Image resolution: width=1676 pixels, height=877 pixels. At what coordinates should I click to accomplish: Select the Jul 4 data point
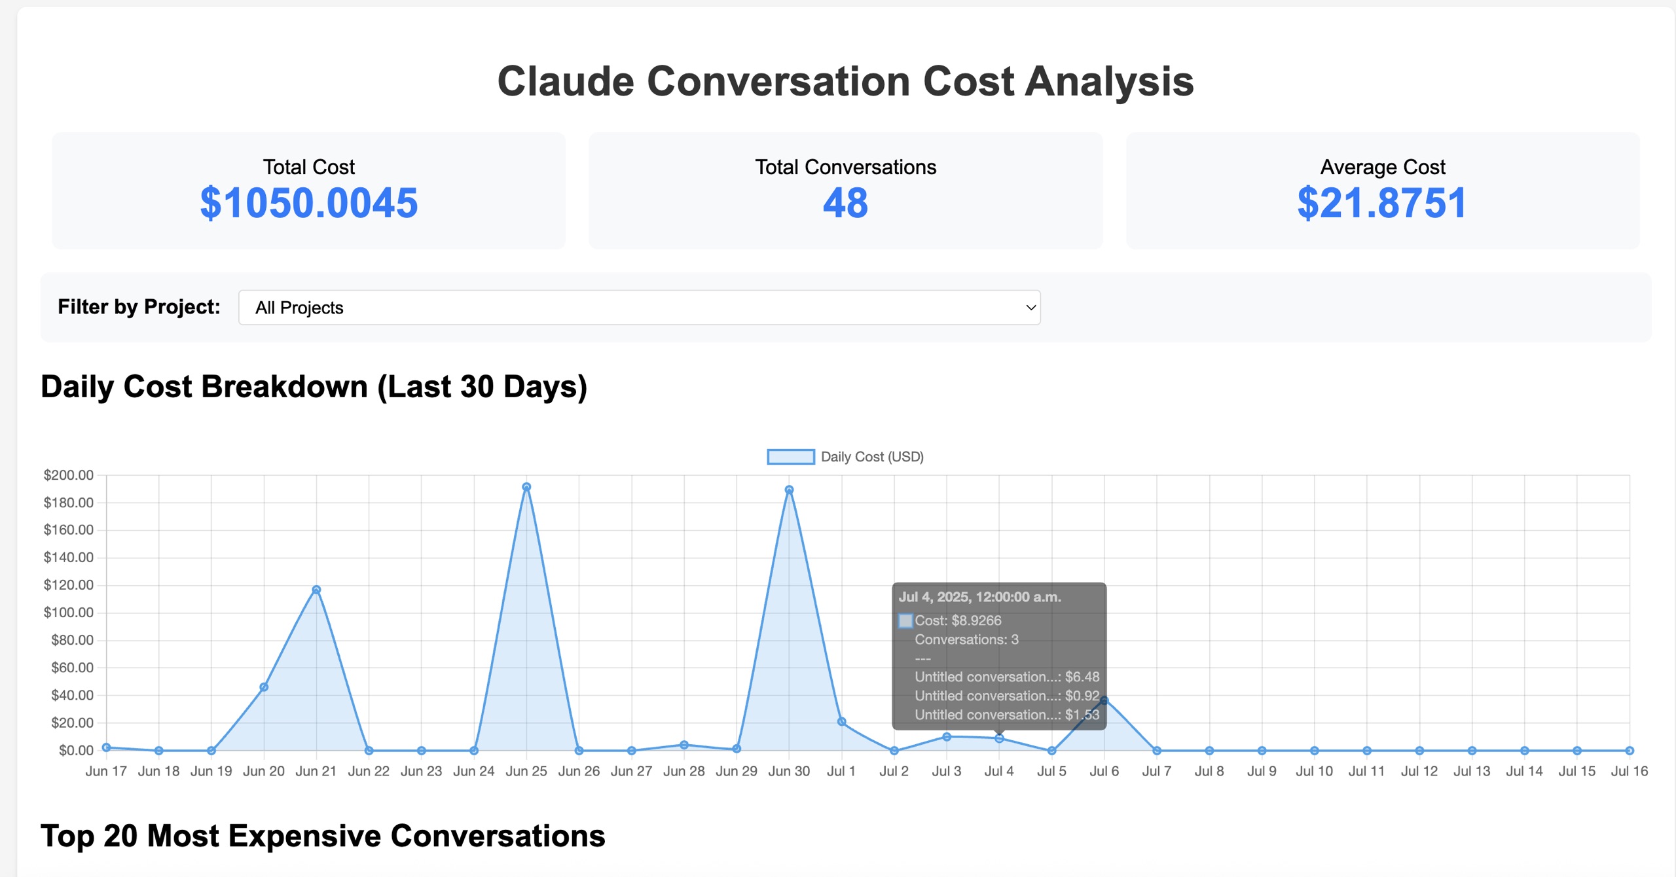(999, 738)
